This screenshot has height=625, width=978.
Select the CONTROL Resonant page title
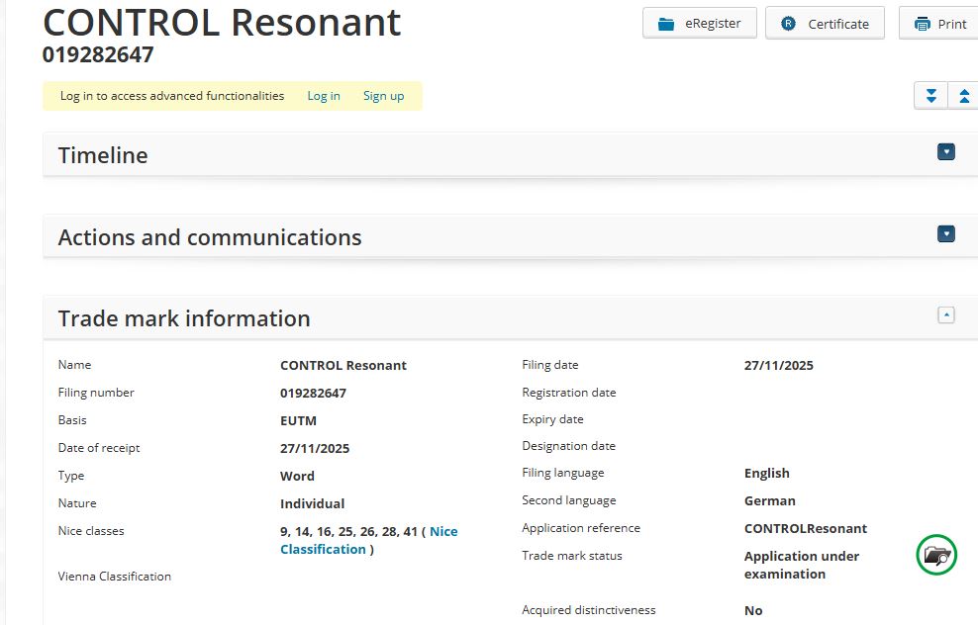(x=222, y=22)
